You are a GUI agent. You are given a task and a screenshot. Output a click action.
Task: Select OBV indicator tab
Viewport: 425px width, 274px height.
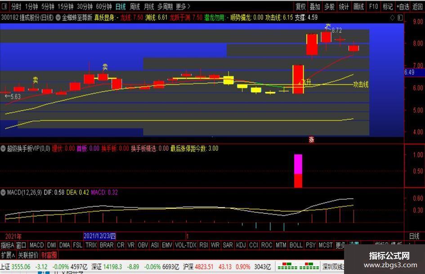point(143,245)
